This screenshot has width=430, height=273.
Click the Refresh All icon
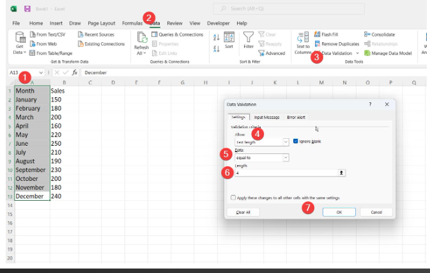pos(141,38)
